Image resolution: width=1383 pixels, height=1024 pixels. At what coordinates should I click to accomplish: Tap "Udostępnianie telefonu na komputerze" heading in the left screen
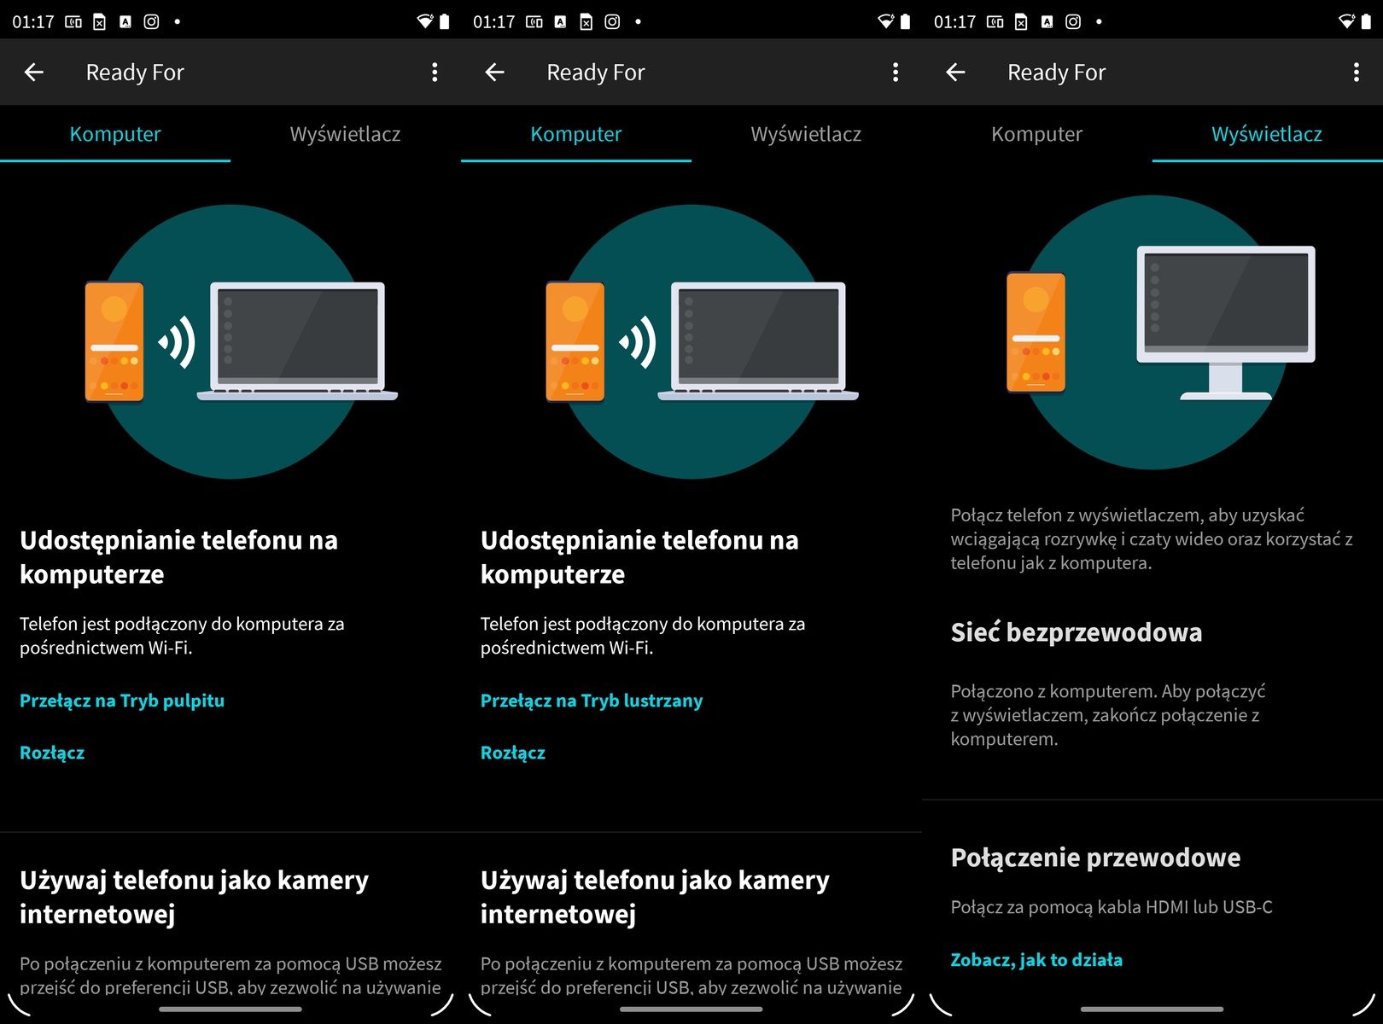[178, 557]
